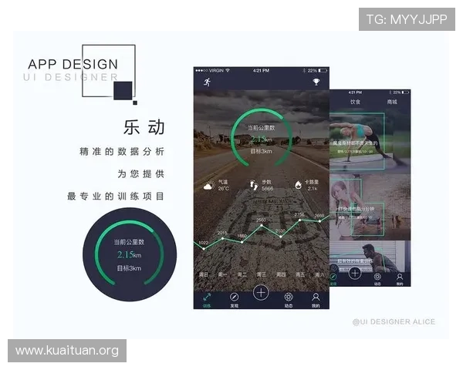Select the 周日 label on chart
463x370 pixels.
[x=204, y=274]
